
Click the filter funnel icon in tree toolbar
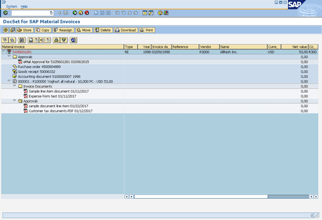[63, 40]
